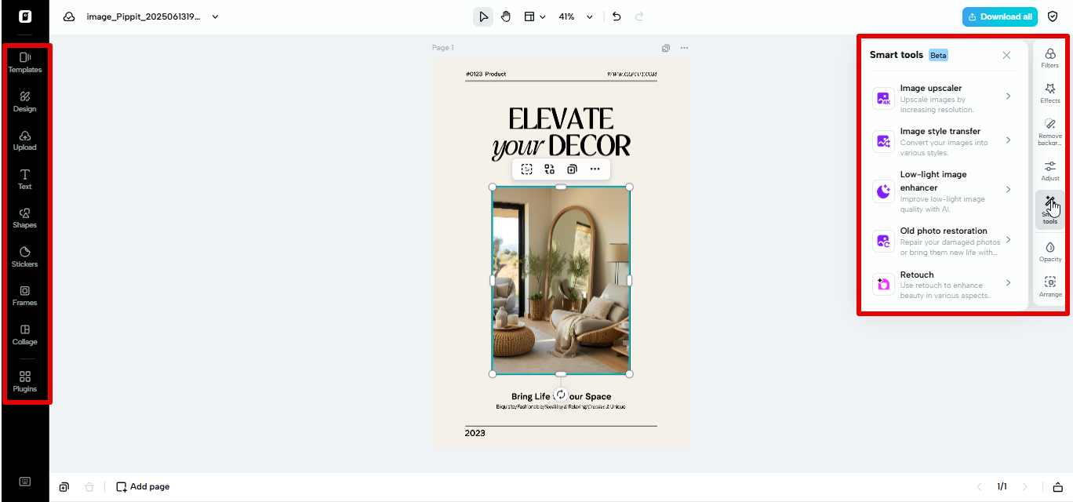Click the Remove background icon
Screen dimensions: 1073x502
[x=1049, y=128]
